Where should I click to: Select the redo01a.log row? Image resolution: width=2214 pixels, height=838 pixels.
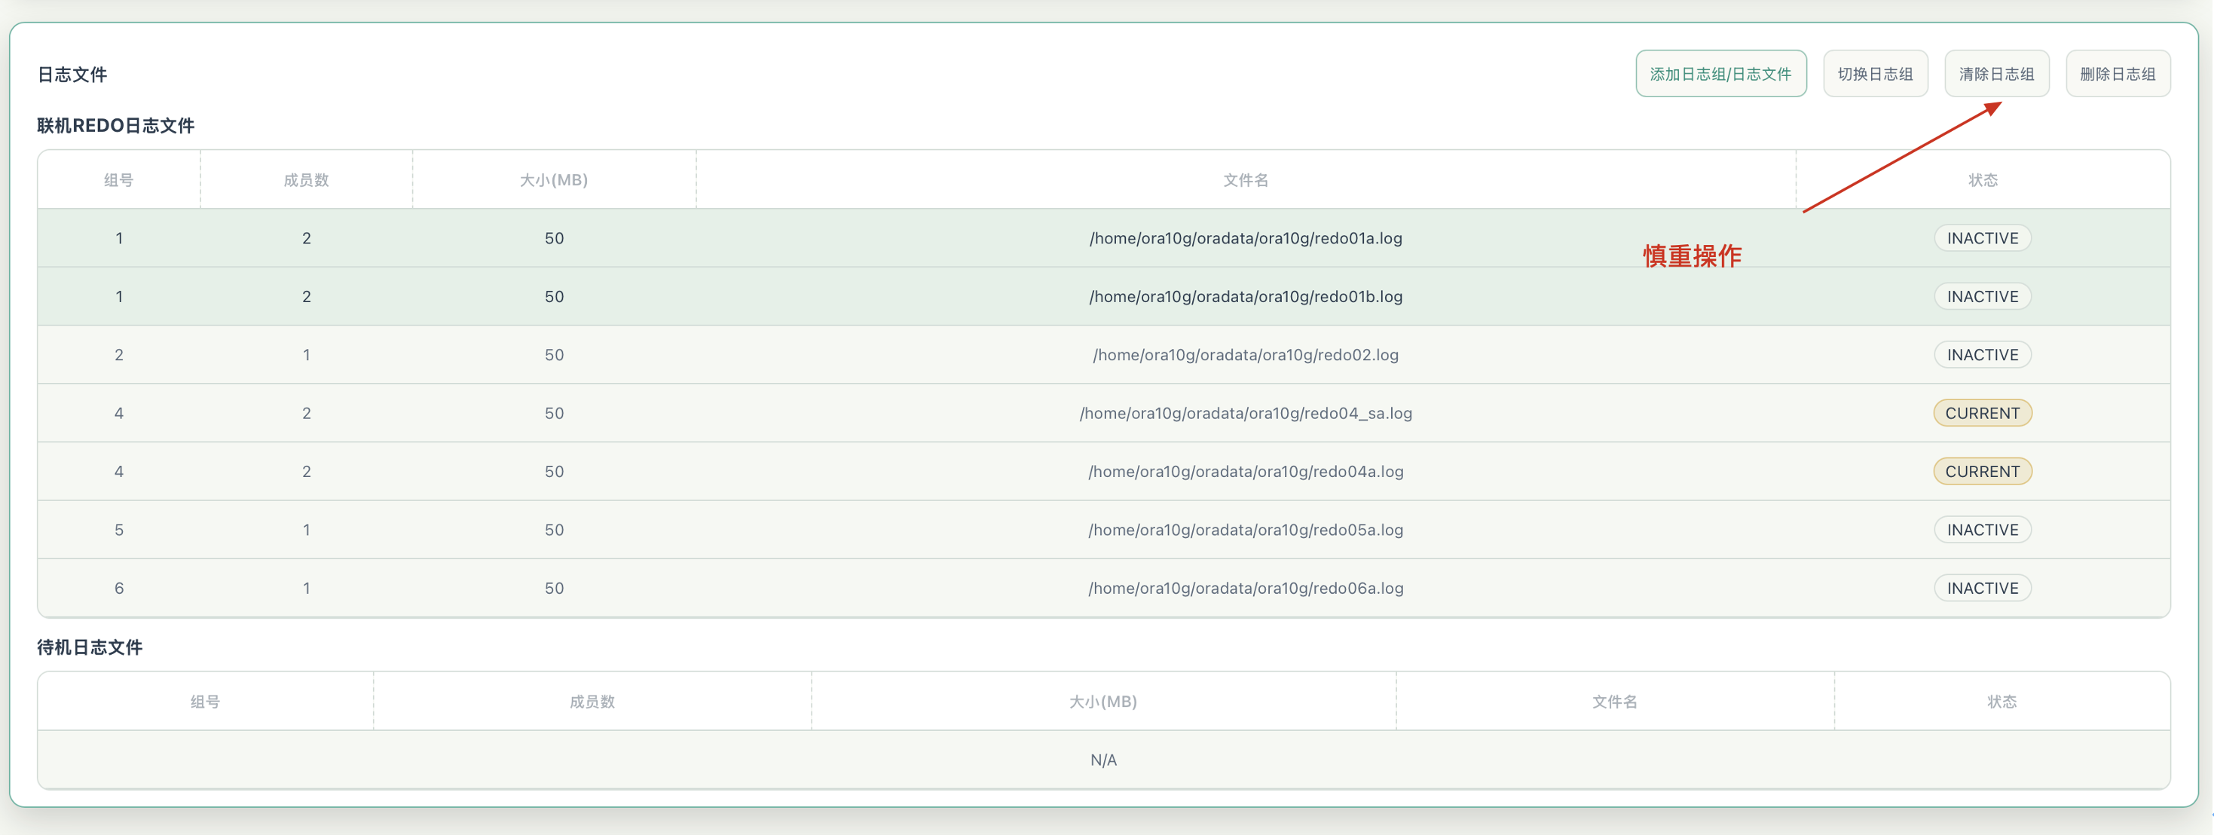tap(1103, 238)
